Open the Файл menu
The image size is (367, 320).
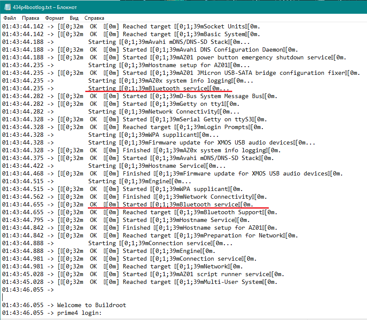point(10,18)
